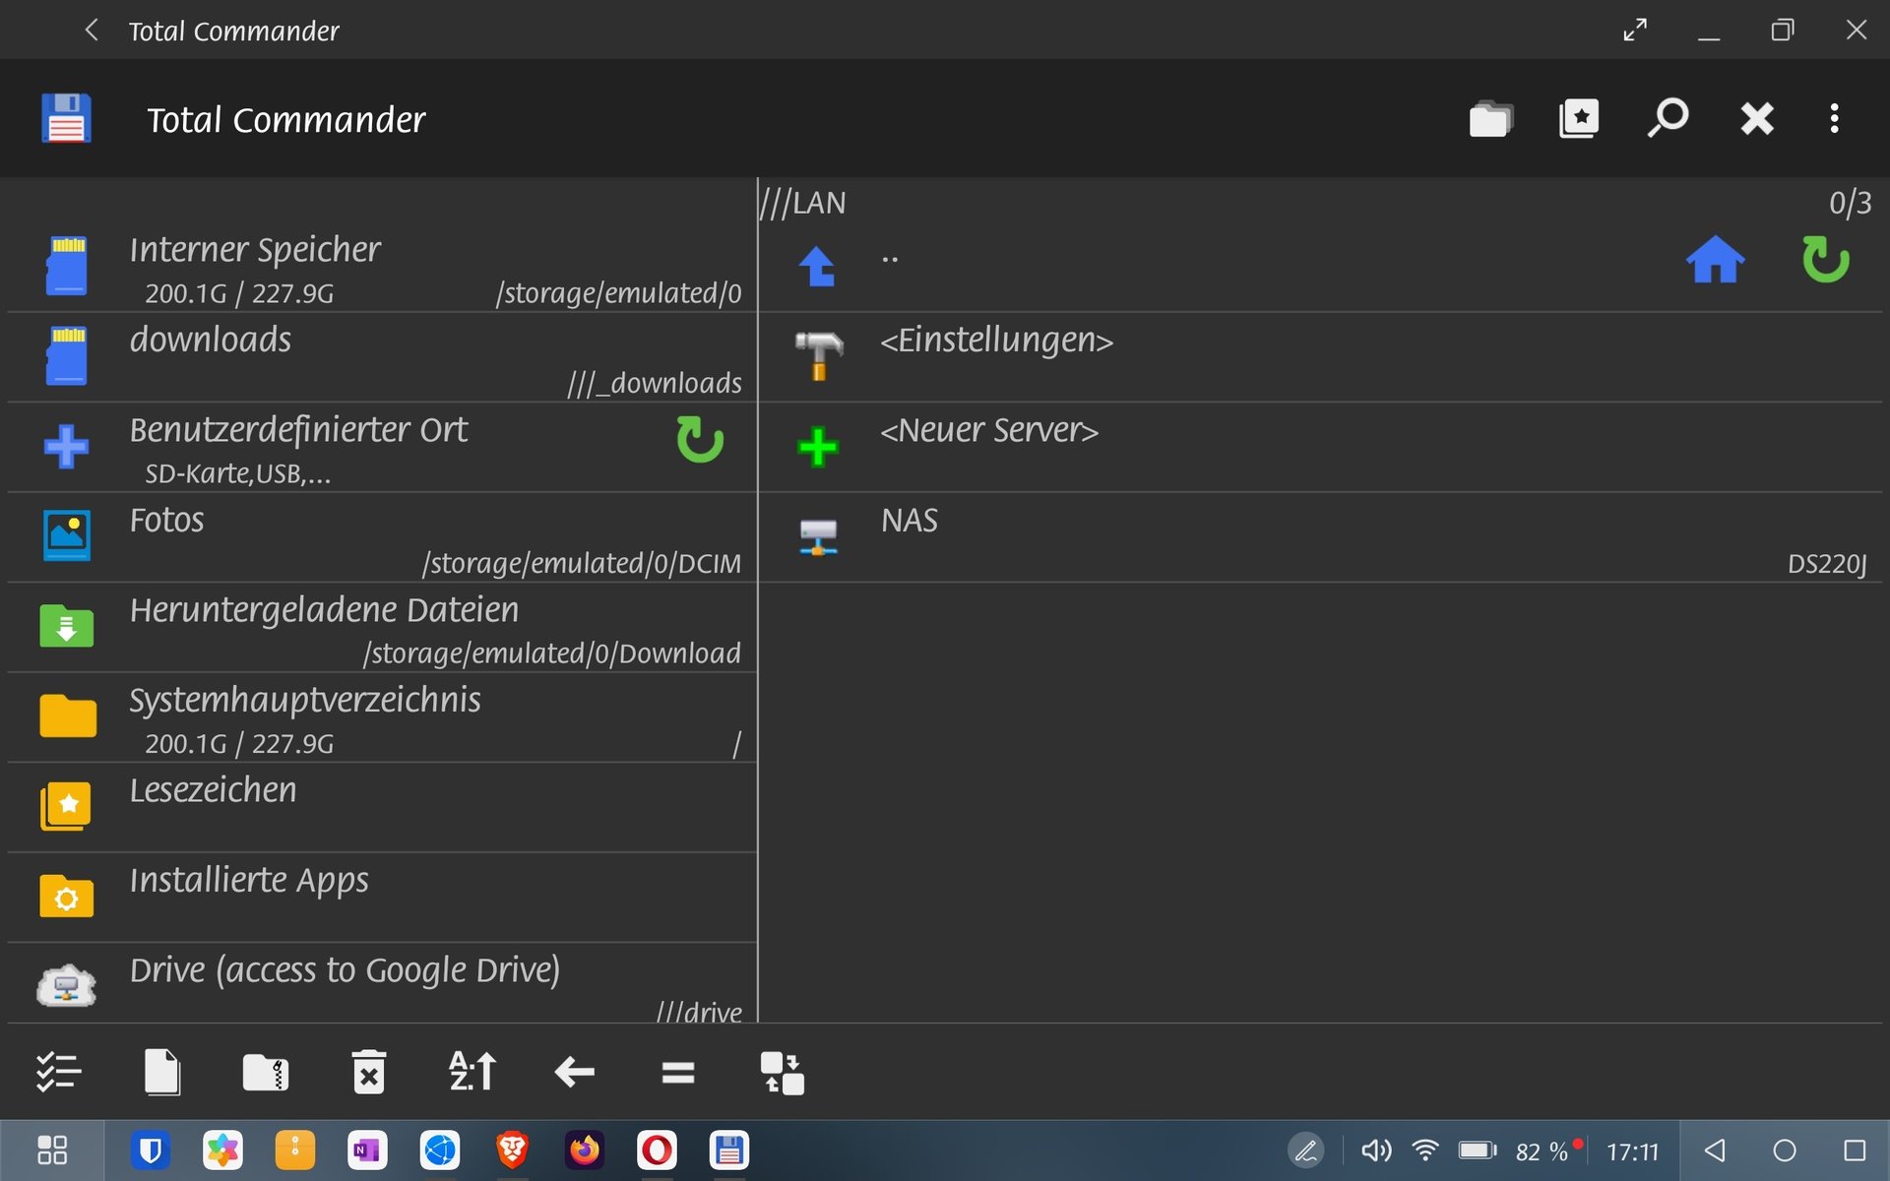Refresh Benutzerdefinierter Ort with green arrow

point(700,439)
